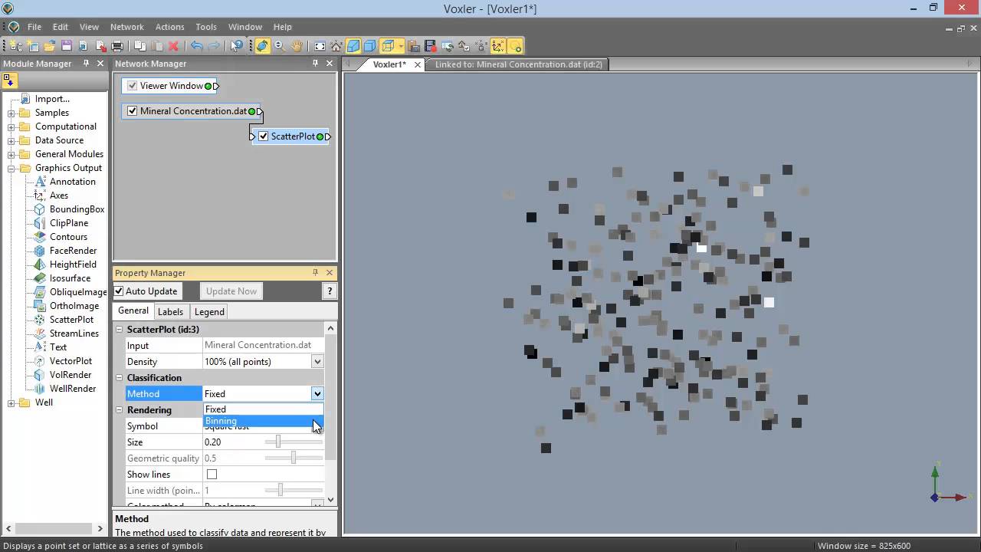The width and height of the screenshot is (981, 552).
Task: Expand the General Modules folder
Action: pyautogui.click(x=11, y=155)
